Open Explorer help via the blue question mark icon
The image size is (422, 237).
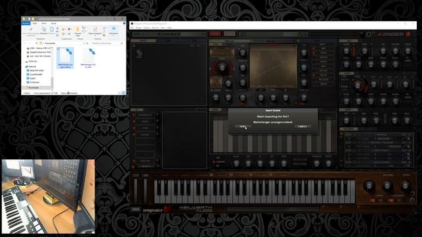(x=124, y=24)
